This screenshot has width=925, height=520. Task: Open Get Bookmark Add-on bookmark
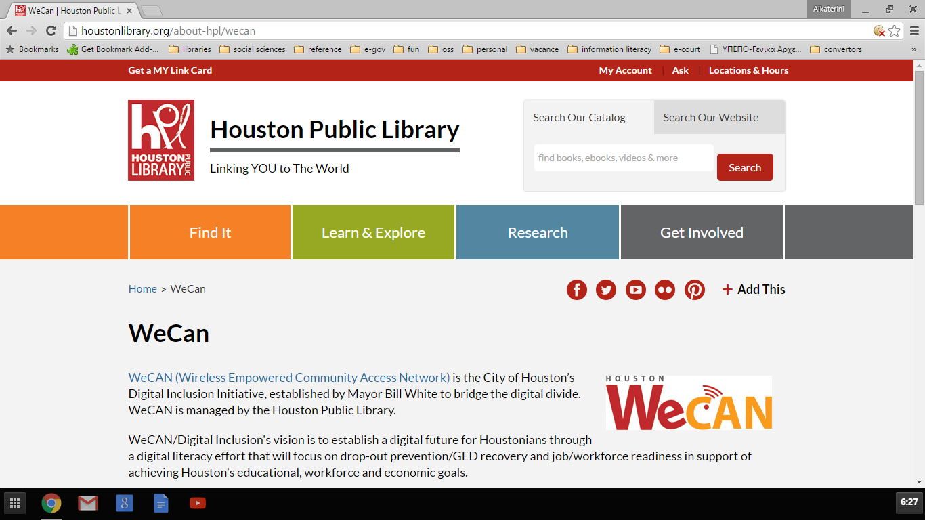point(113,49)
